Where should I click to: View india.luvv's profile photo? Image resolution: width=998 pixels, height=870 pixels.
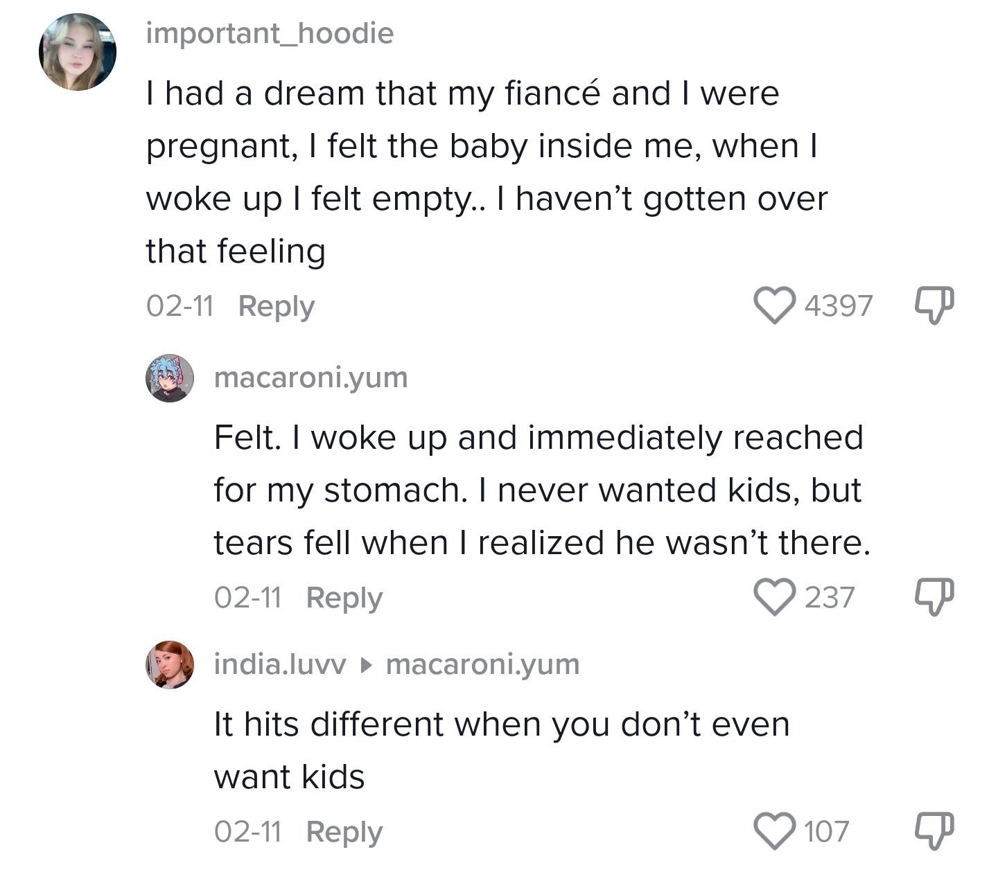[x=168, y=664]
